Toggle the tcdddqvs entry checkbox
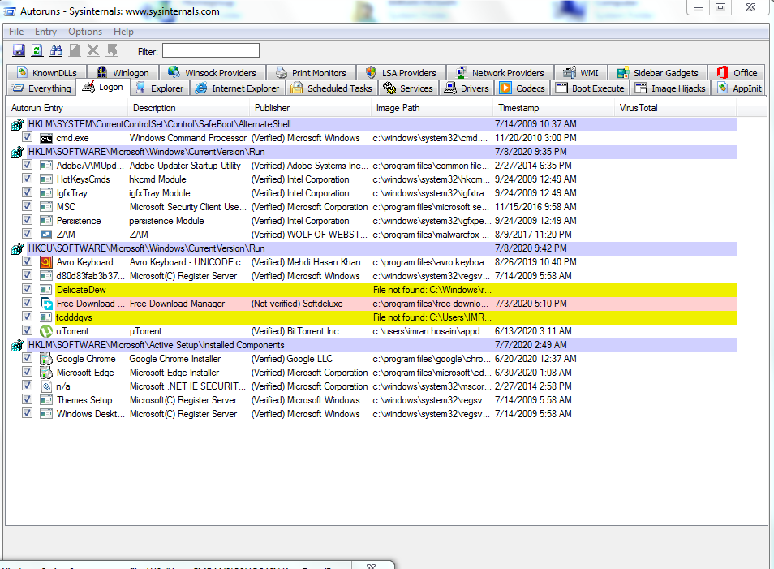The width and height of the screenshot is (774, 569). click(x=27, y=317)
